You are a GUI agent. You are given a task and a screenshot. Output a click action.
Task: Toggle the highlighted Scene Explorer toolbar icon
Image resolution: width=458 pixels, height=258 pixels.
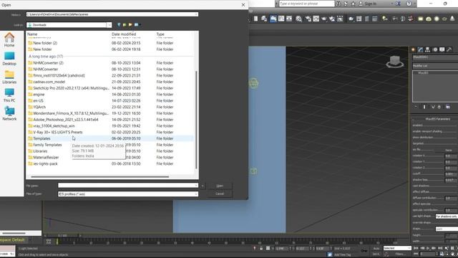click(x=273, y=19)
